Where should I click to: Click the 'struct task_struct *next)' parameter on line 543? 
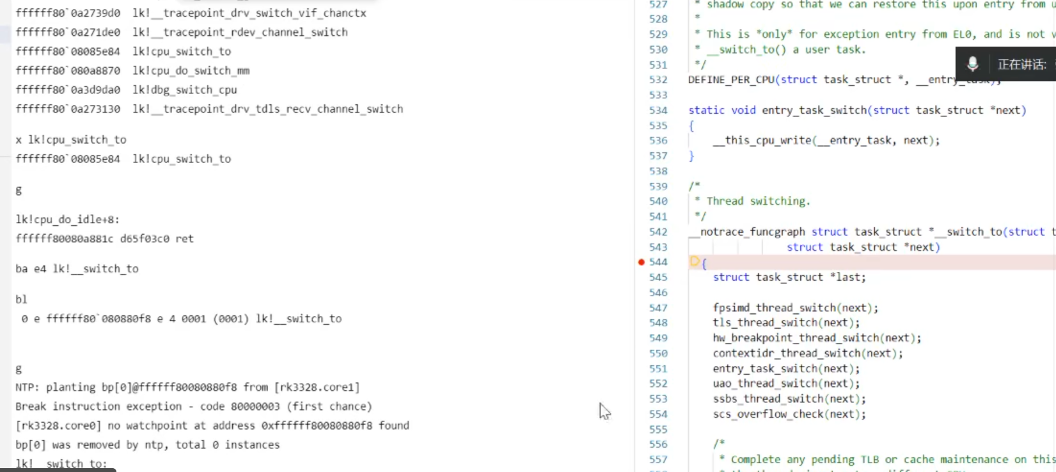[863, 248]
